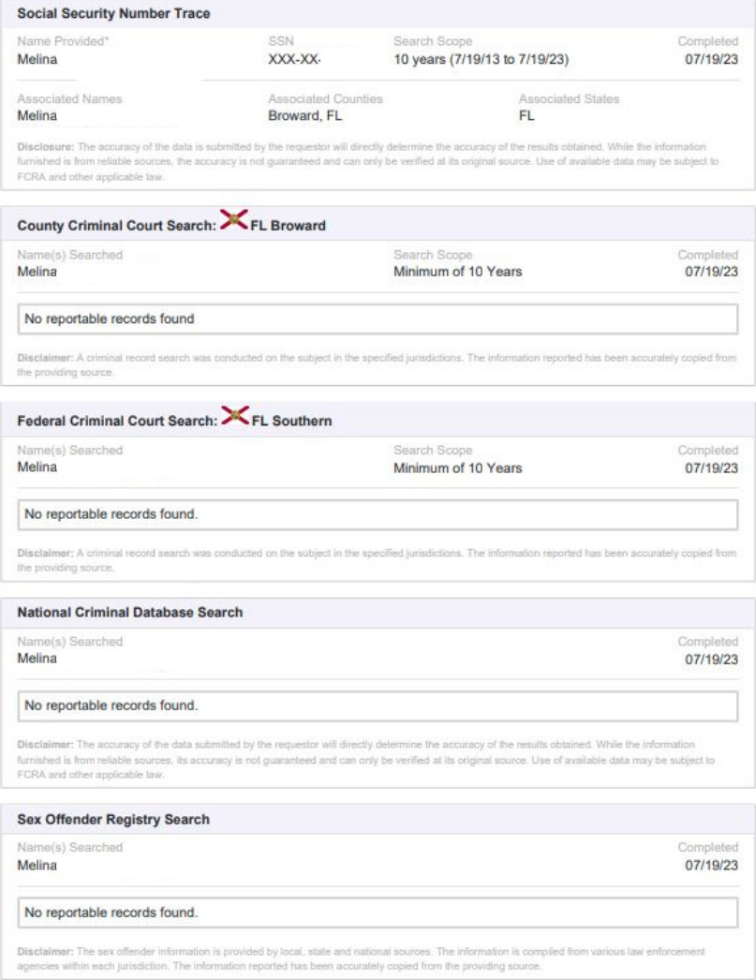The height and width of the screenshot is (980, 756).
Task: Click Minimum of 10 Years in Broward section
Action: point(457,272)
